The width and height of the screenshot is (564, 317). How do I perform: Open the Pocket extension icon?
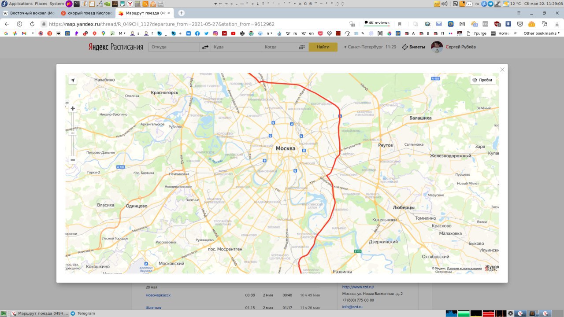pyautogui.click(x=520, y=24)
